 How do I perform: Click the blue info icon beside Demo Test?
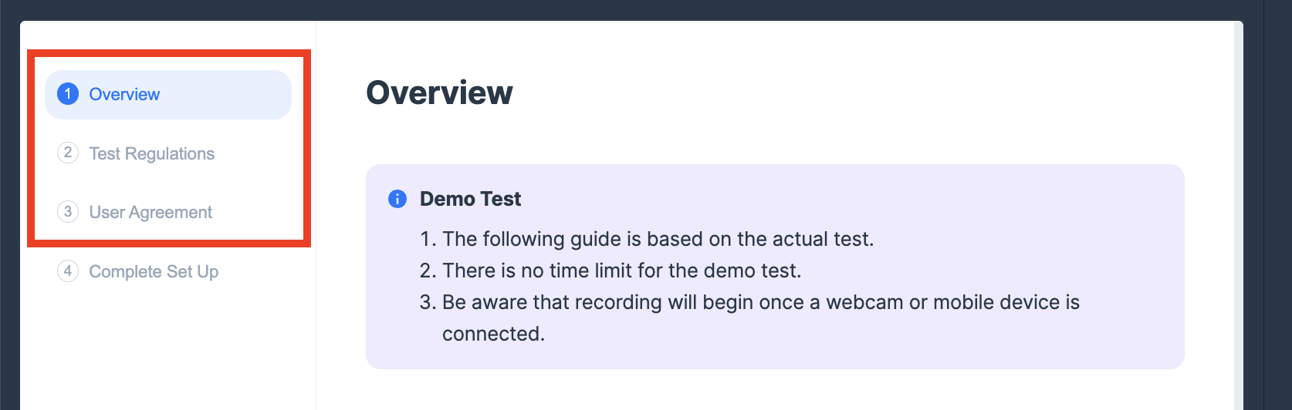[x=397, y=199]
